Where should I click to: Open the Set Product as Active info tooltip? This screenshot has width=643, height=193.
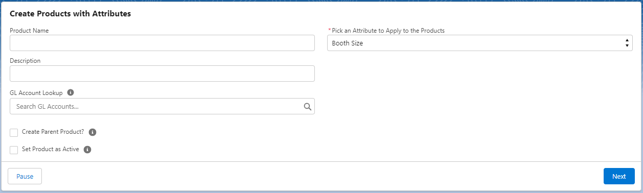pos(87,150)
